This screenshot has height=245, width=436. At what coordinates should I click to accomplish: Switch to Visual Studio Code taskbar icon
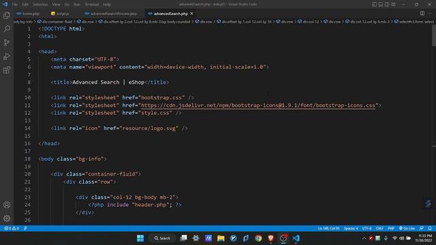pyautogui.click(x=296, y=238)
